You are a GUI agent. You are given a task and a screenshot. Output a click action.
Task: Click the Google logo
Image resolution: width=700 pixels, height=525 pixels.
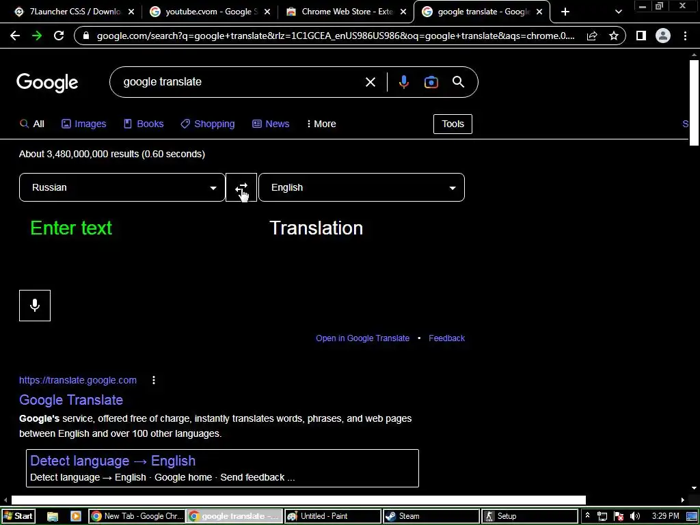[47, 83]
